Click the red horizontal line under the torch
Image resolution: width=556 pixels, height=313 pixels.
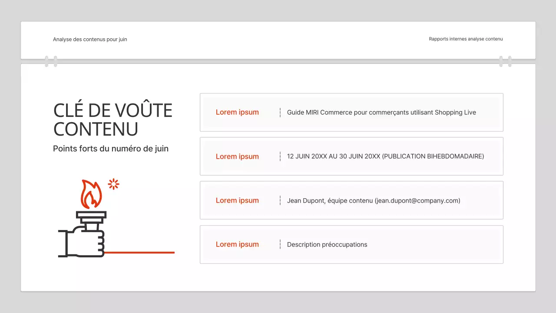(139, 252)
